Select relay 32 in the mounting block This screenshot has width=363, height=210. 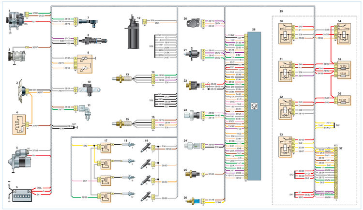tap(285, 109)
